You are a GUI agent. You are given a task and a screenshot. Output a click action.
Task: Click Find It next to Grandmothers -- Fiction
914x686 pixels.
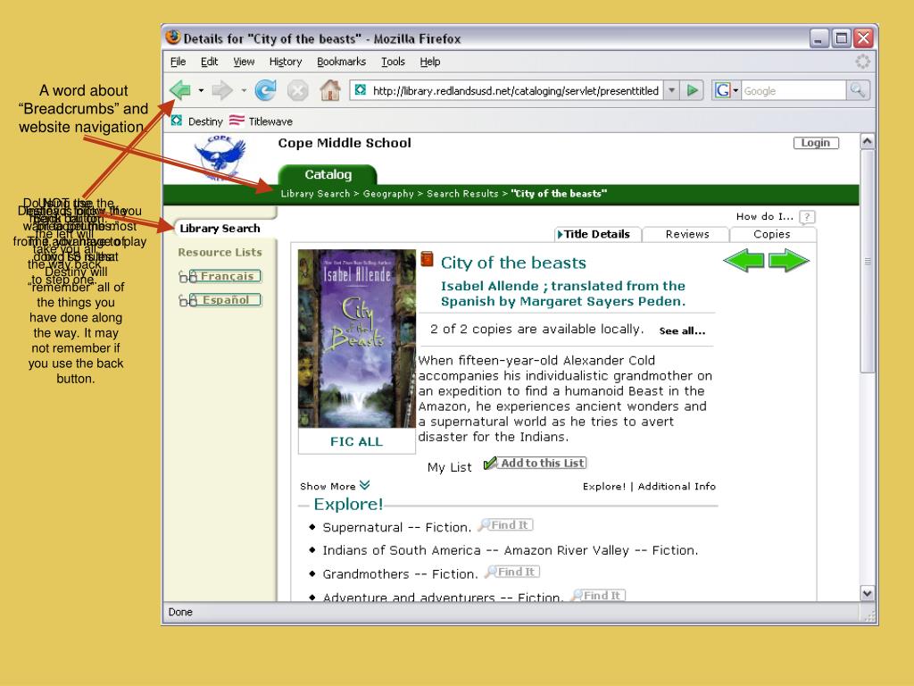511,572
